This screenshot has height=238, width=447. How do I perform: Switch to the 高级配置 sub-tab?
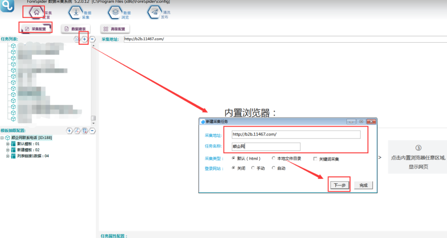115,29
